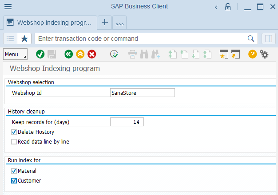The height and width of the screenshot is (195, 278).
Task: Toggle the Customer checkbox
Action: pos(14,181)
